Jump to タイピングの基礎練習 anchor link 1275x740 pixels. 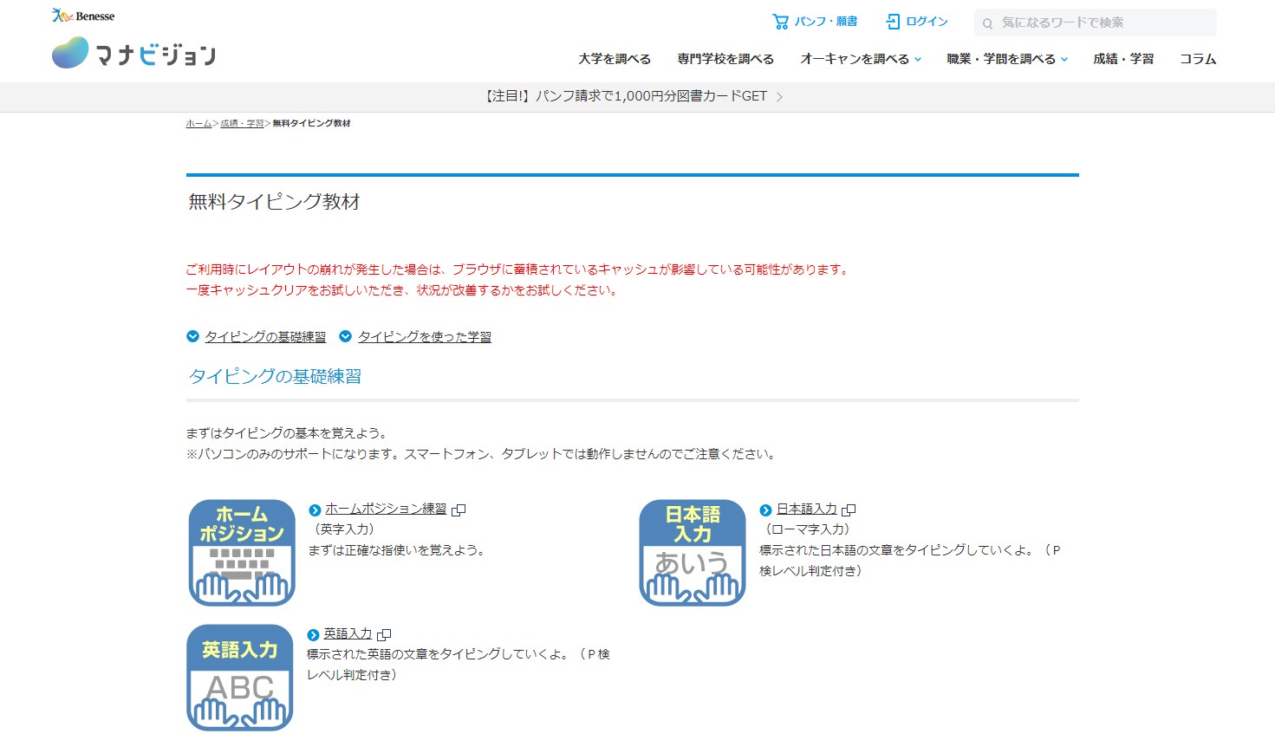click(x=265, y=337)
